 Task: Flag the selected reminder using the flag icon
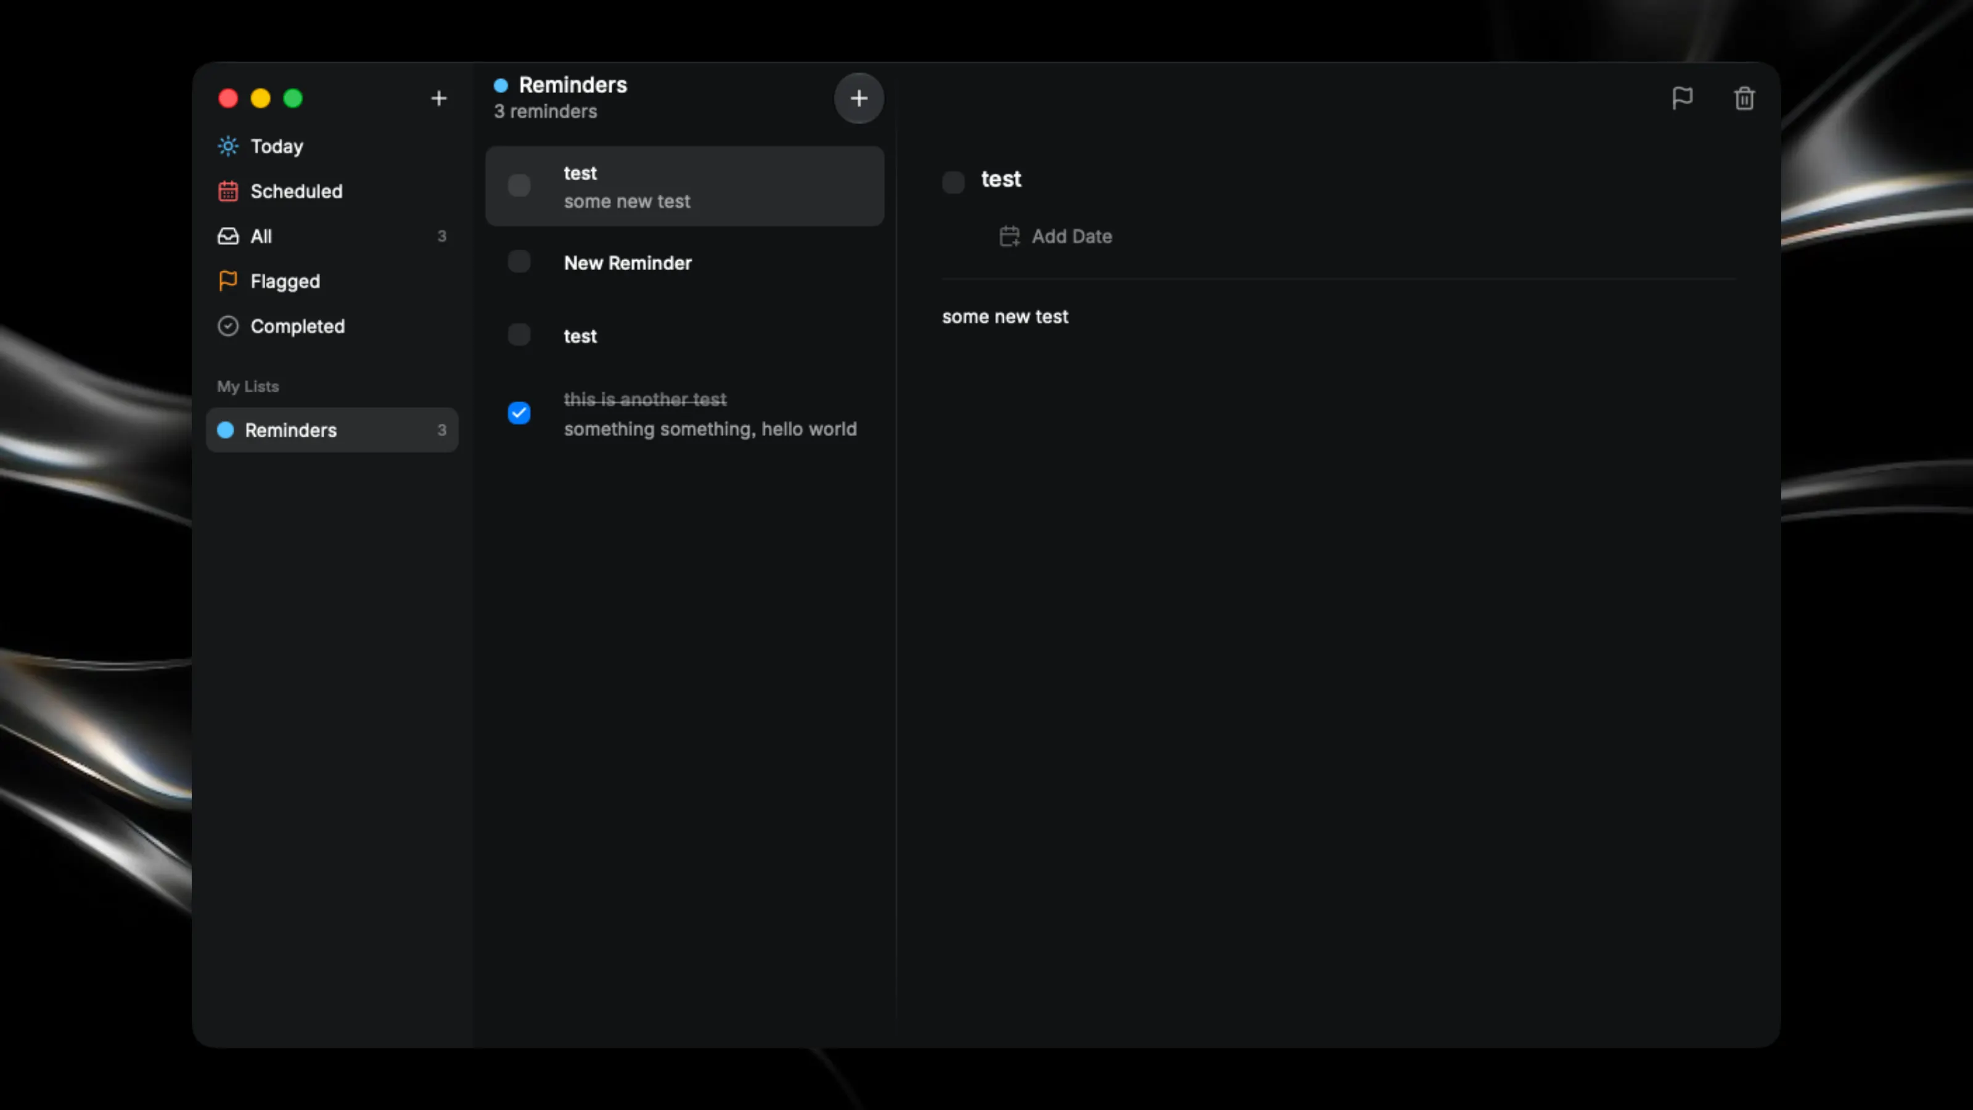1682,98
